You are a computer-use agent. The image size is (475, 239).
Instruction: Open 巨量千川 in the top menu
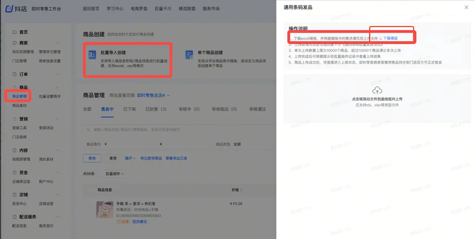[x=163, y=9]
